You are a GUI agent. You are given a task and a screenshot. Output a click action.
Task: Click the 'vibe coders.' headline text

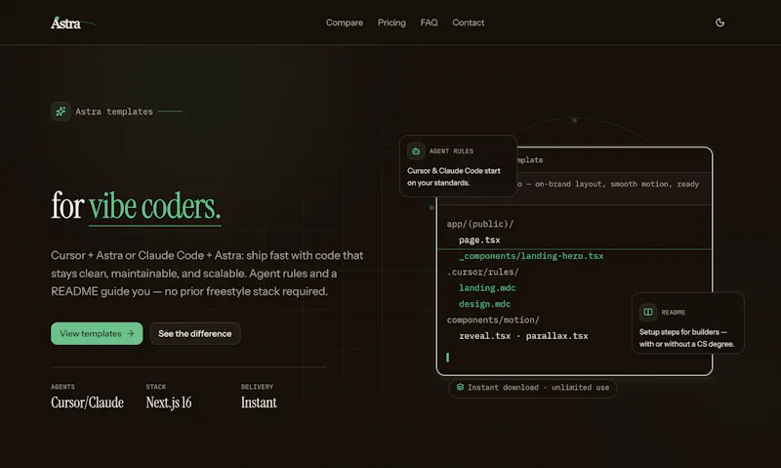pyautogui.click(x=155, y=206)
